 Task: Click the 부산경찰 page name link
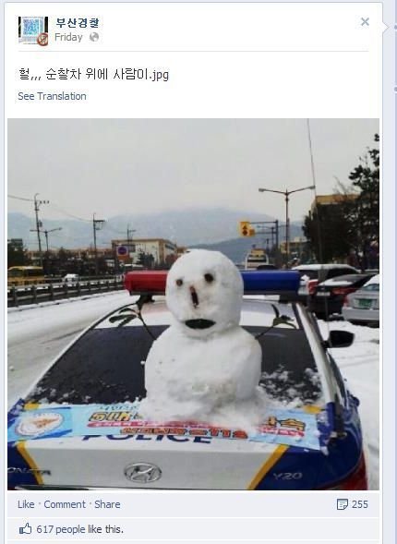(78, 23)
